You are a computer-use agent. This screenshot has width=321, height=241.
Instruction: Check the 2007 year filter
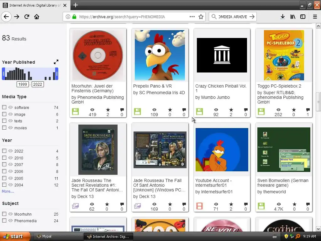(x=4, y=164)
